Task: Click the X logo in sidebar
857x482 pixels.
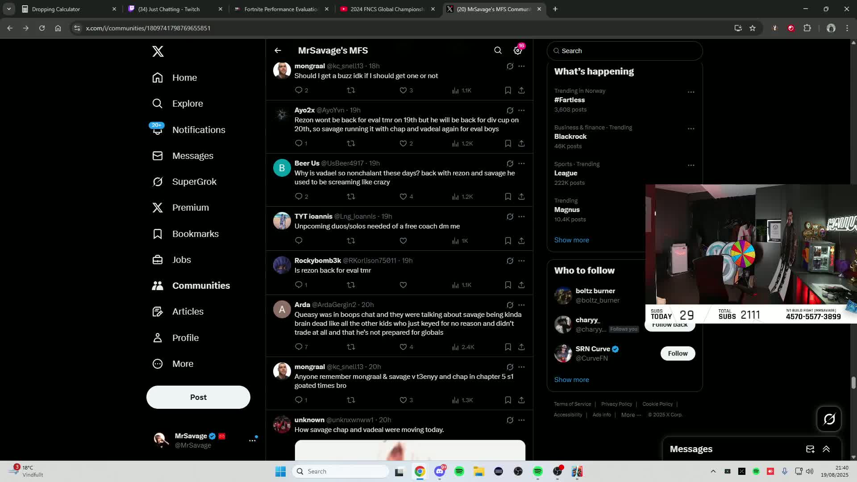Action: pyautogui.click(x=158, y=51)
